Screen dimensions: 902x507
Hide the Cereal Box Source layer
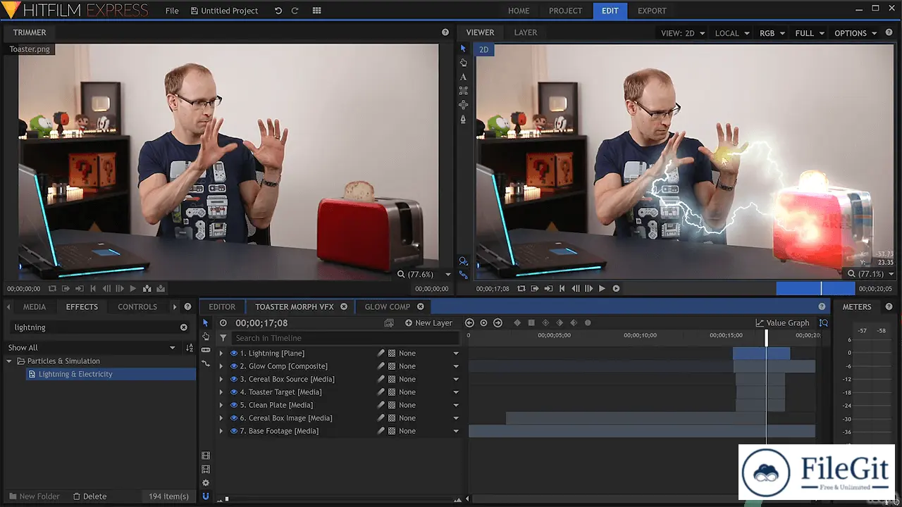coord(234,379)
